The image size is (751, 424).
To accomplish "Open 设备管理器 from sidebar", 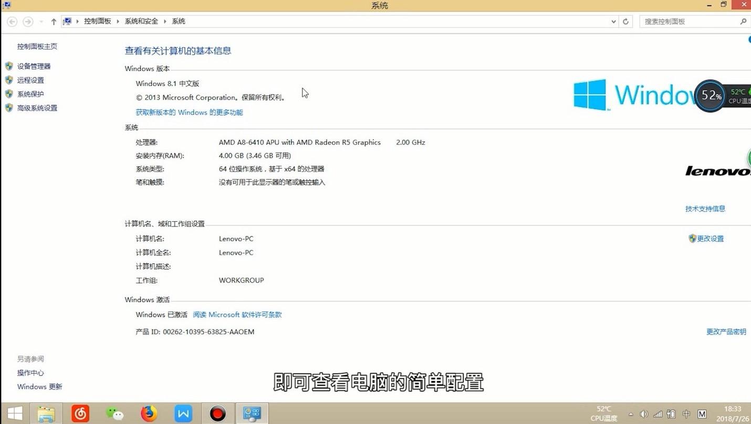I will [34, 66].
